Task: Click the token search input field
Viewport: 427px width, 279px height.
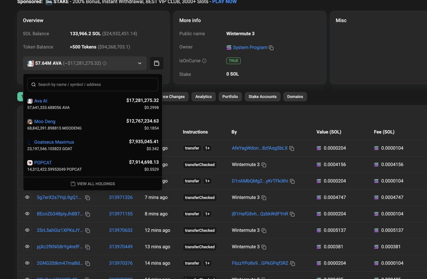Action: [93, 85]
